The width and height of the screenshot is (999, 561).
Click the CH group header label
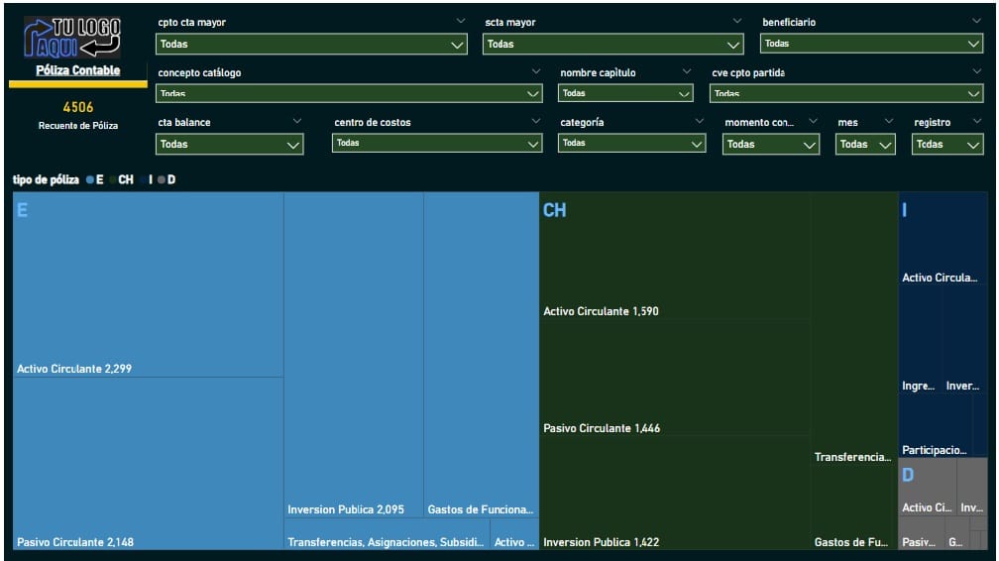(554, 210)
